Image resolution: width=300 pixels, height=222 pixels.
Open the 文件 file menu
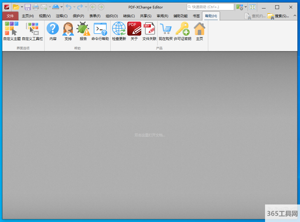click(10, 16)
